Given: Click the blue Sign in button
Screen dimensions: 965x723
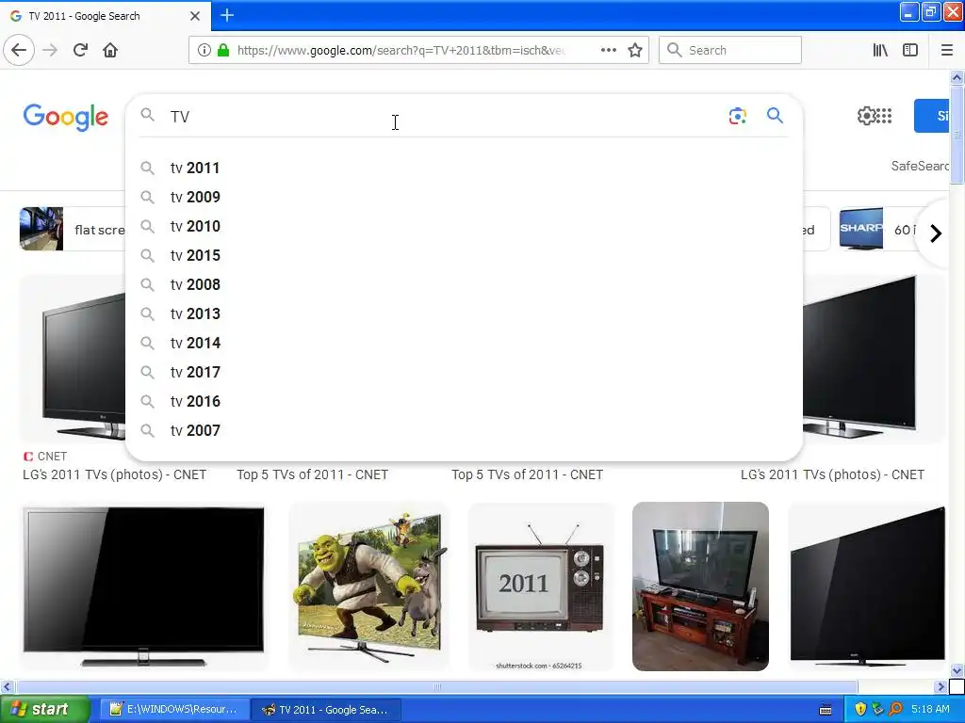Looking at the screenshot, I should (x=932, y=116).
